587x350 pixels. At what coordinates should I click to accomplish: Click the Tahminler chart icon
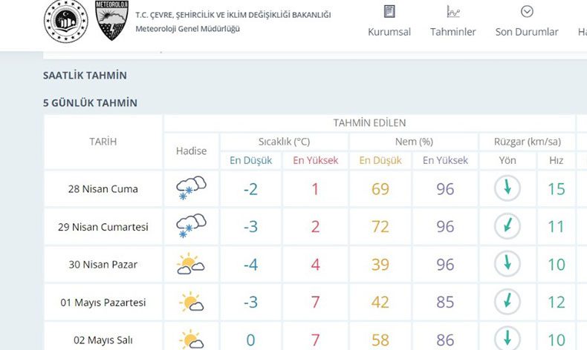[x=453, y=12]
